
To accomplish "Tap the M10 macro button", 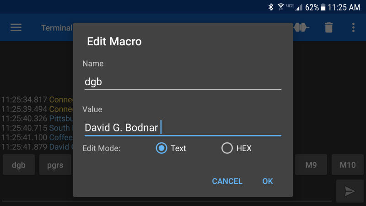I will click(x=347, y=165).
